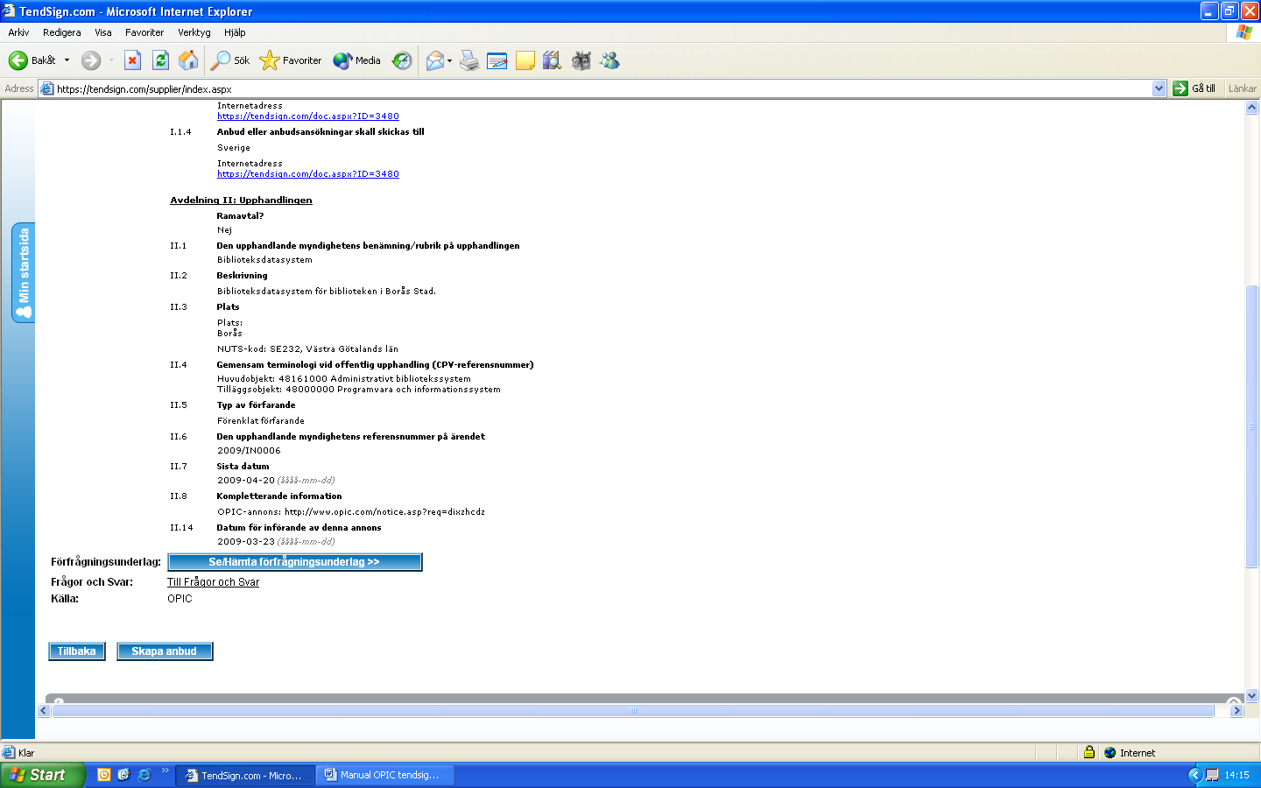Expand the address bar dropdown arrow
Image resolution: width=1261 pixels, height=788 pixels.
pyautogui.click(x=1159, y=88)
